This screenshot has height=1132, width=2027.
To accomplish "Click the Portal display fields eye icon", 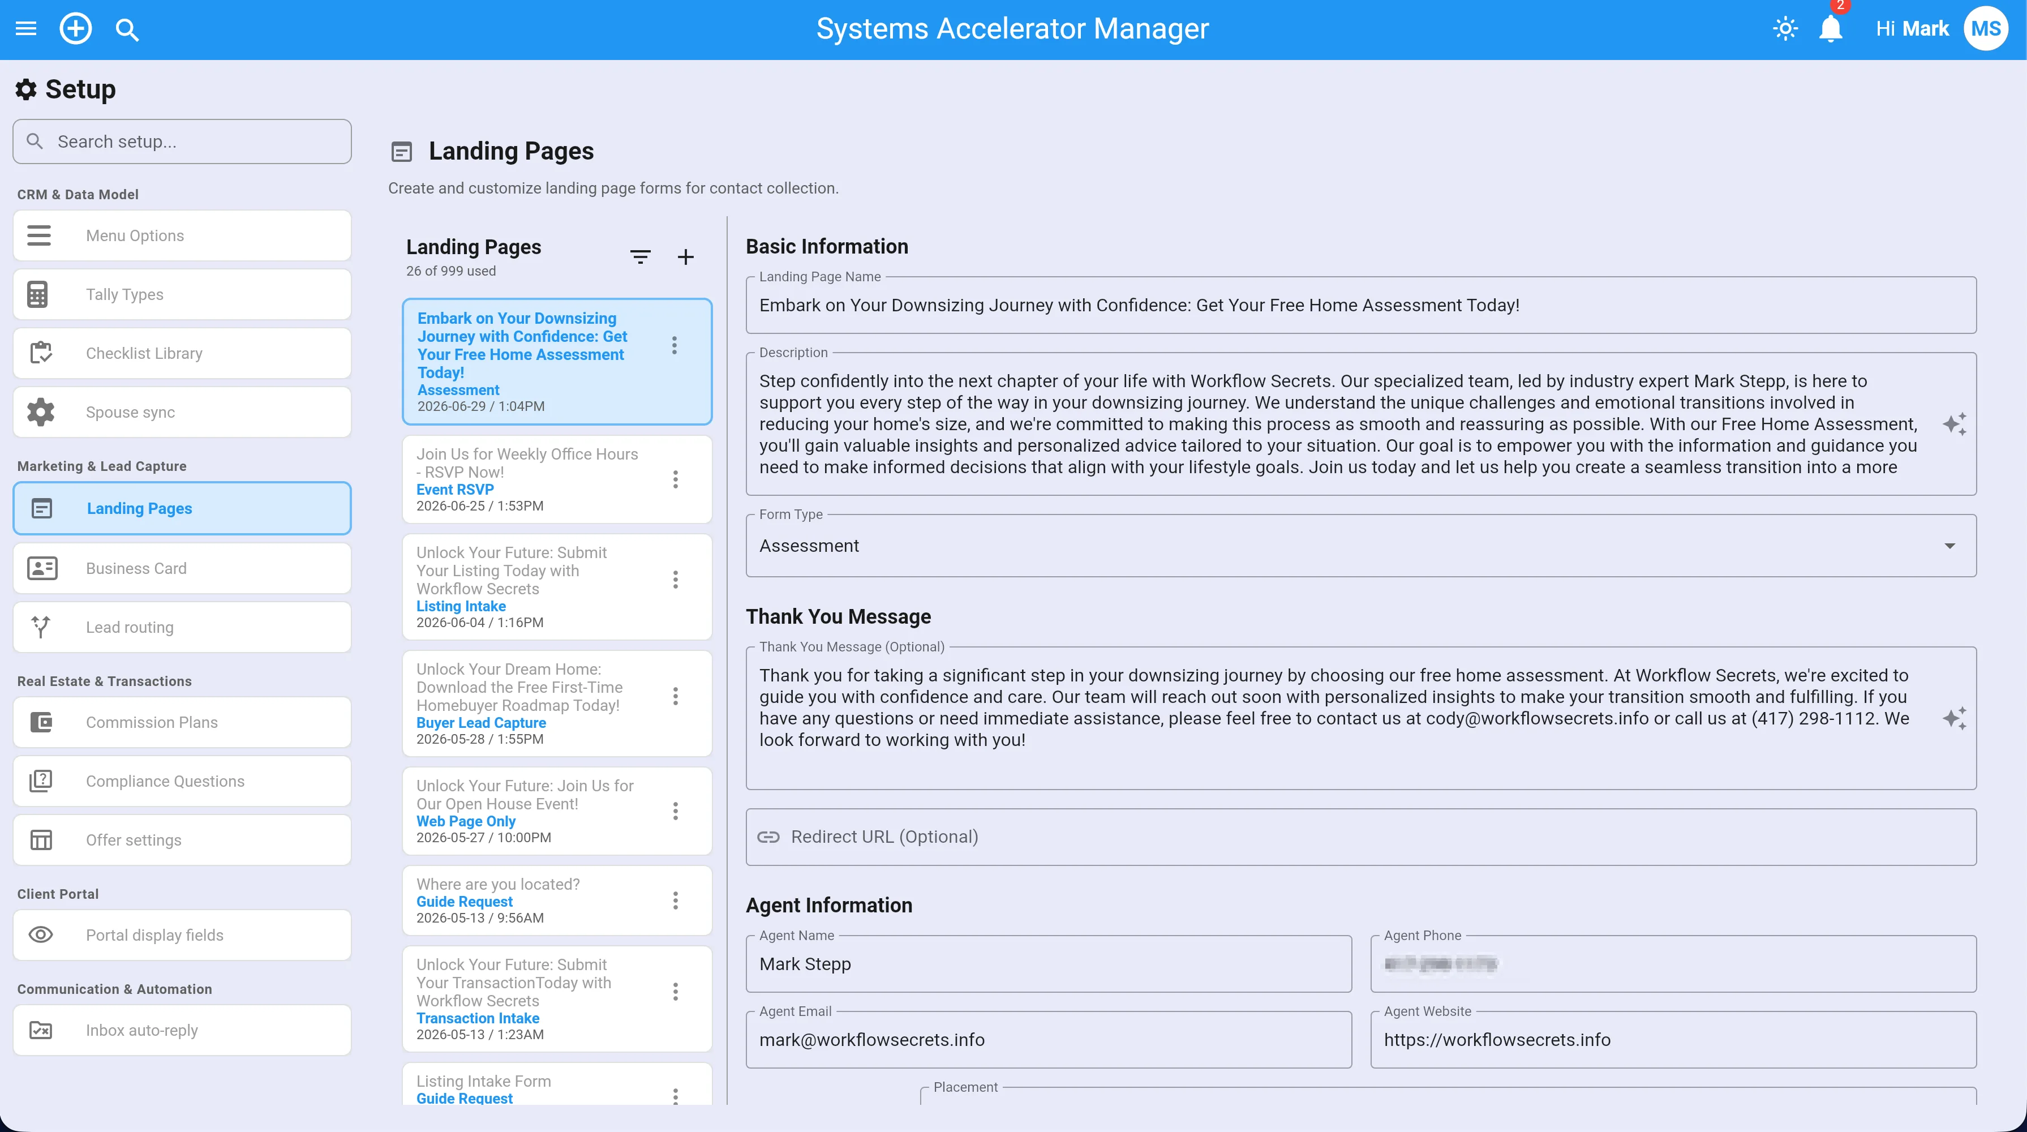I will (40, 934).
